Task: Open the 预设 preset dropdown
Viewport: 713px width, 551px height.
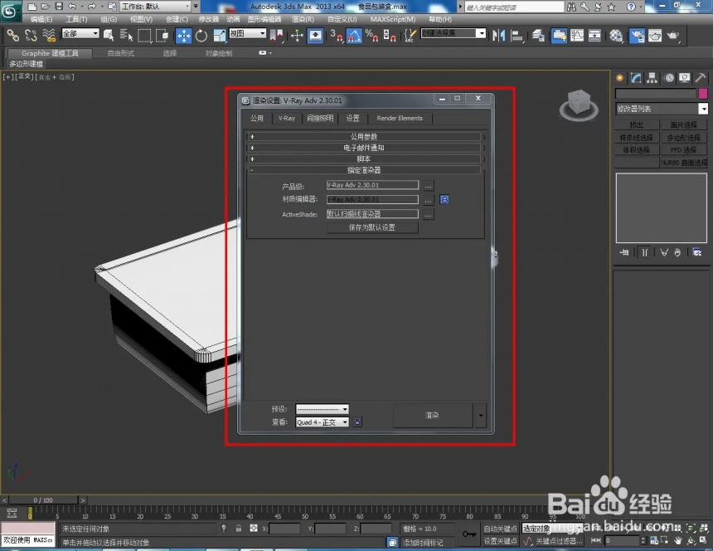Action: (x=322, y=409)
